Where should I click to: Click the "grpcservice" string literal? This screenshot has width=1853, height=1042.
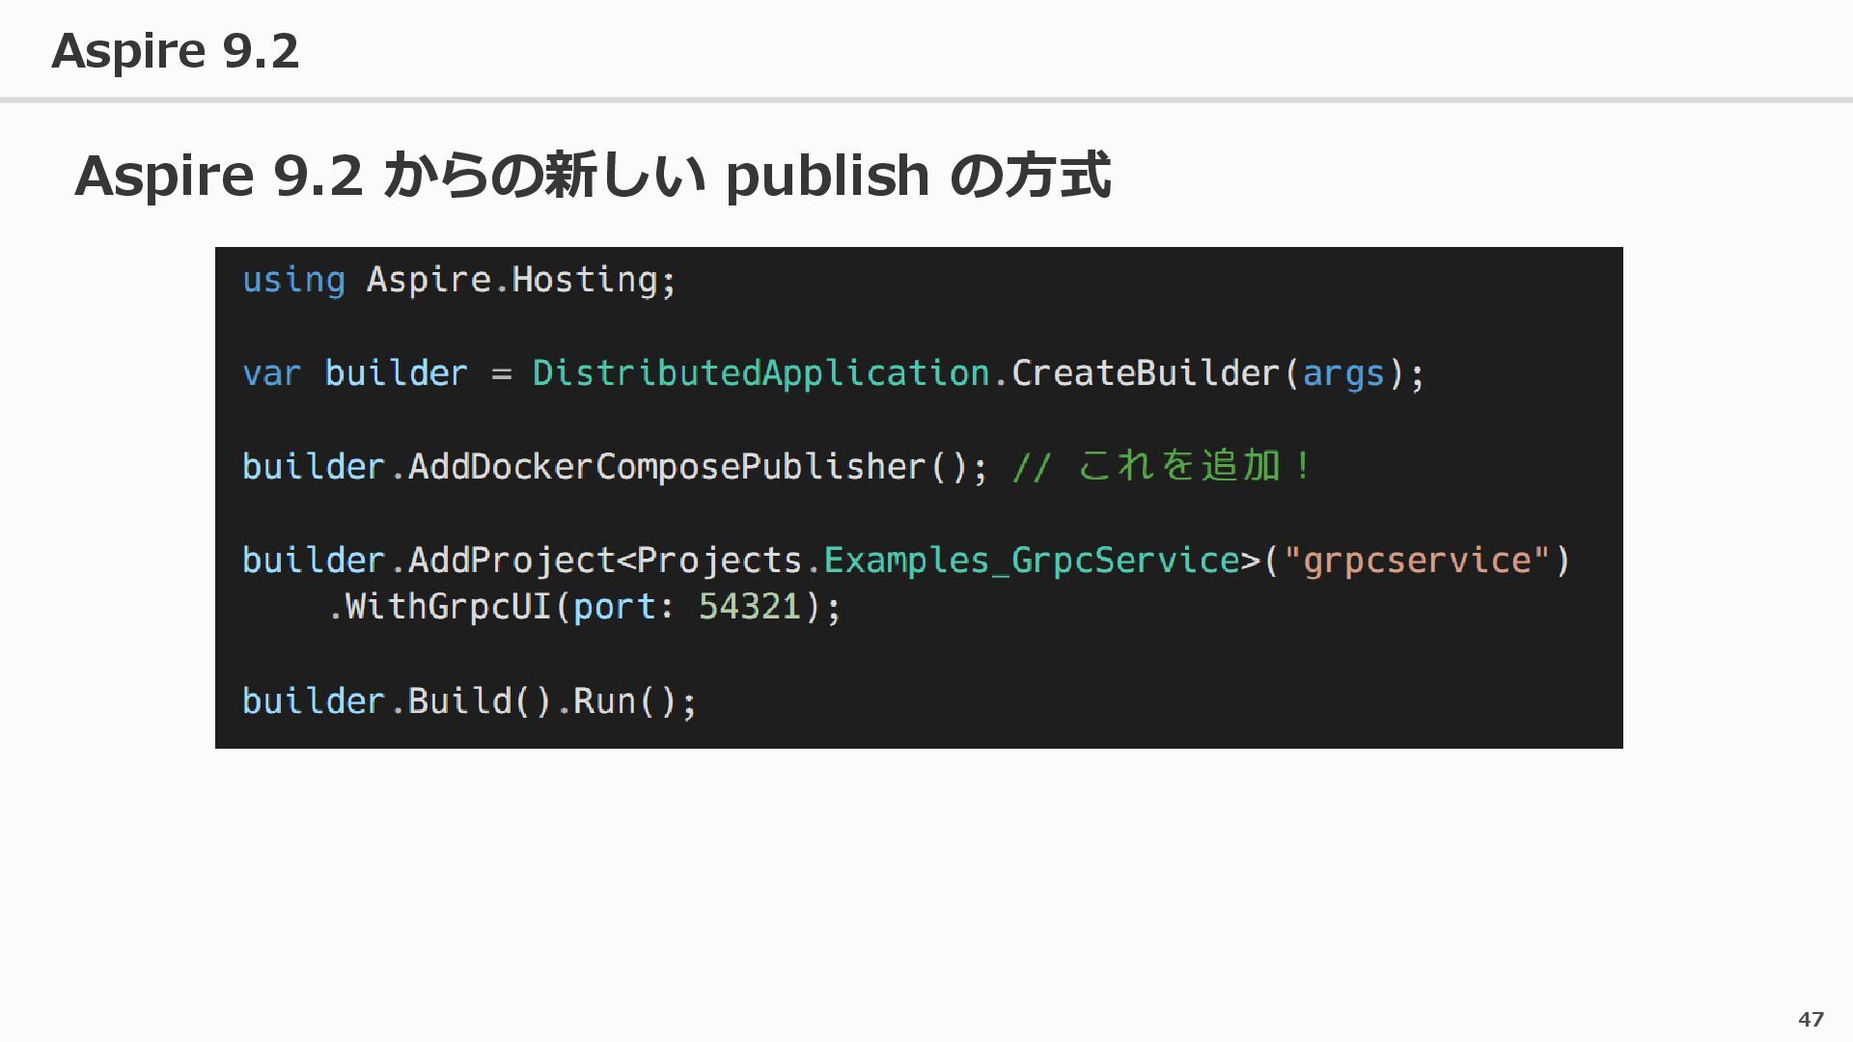[1416, 561]
